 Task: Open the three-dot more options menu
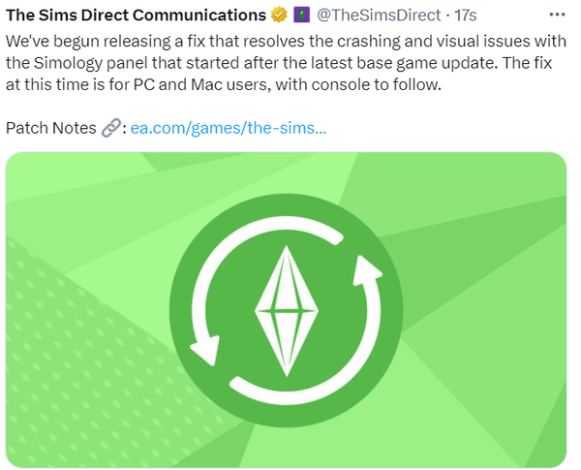click(x=558, y=16)
